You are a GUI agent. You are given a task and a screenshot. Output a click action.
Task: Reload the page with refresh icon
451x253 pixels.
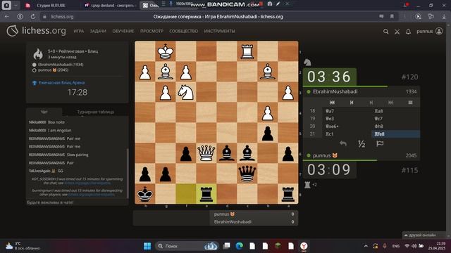click(33, 17)
